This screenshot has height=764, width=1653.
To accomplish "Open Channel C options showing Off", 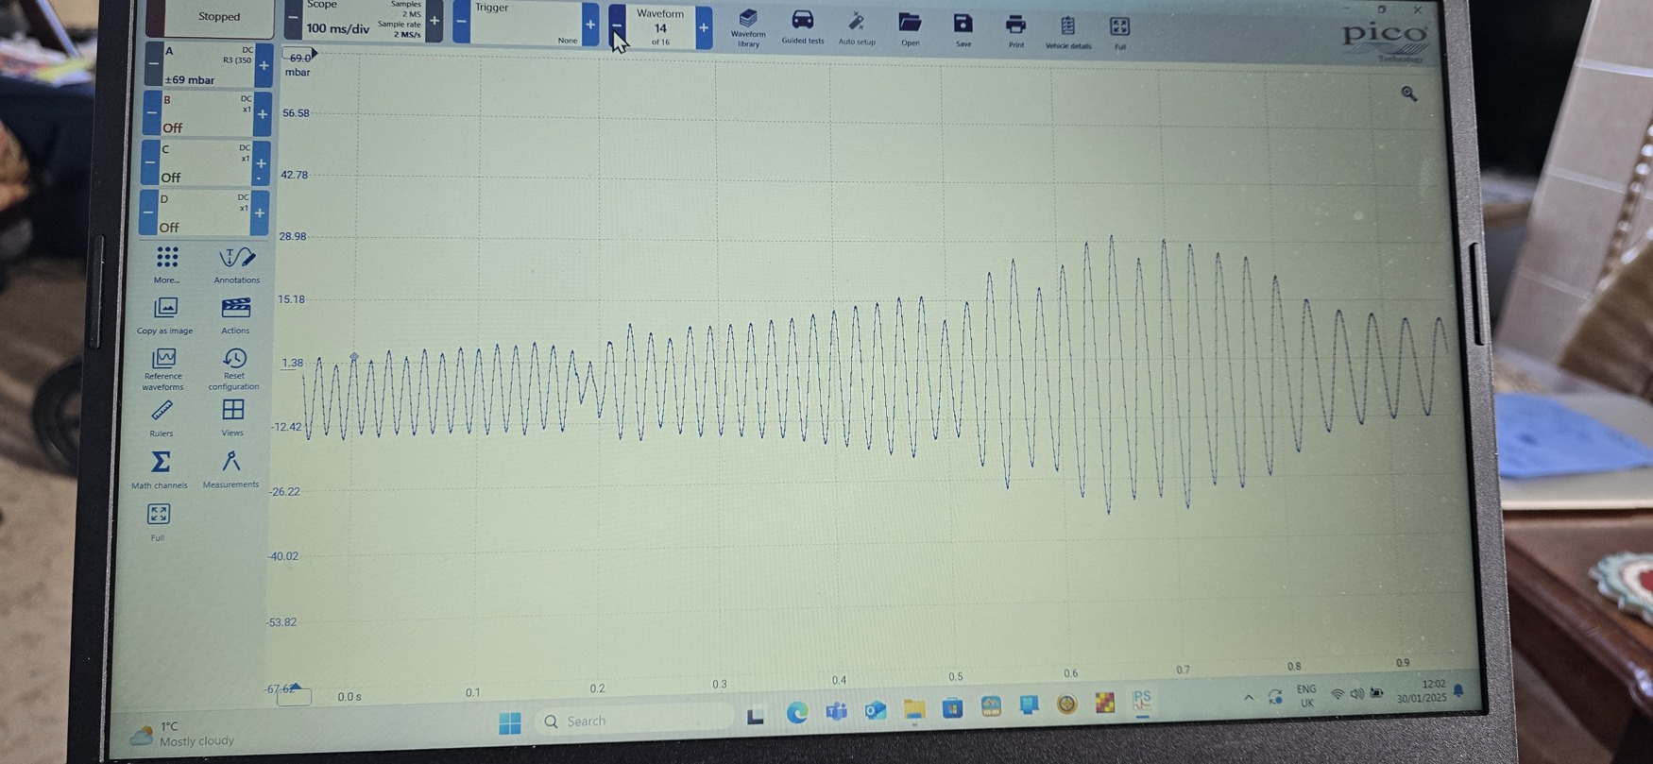I will pos(205,163).
